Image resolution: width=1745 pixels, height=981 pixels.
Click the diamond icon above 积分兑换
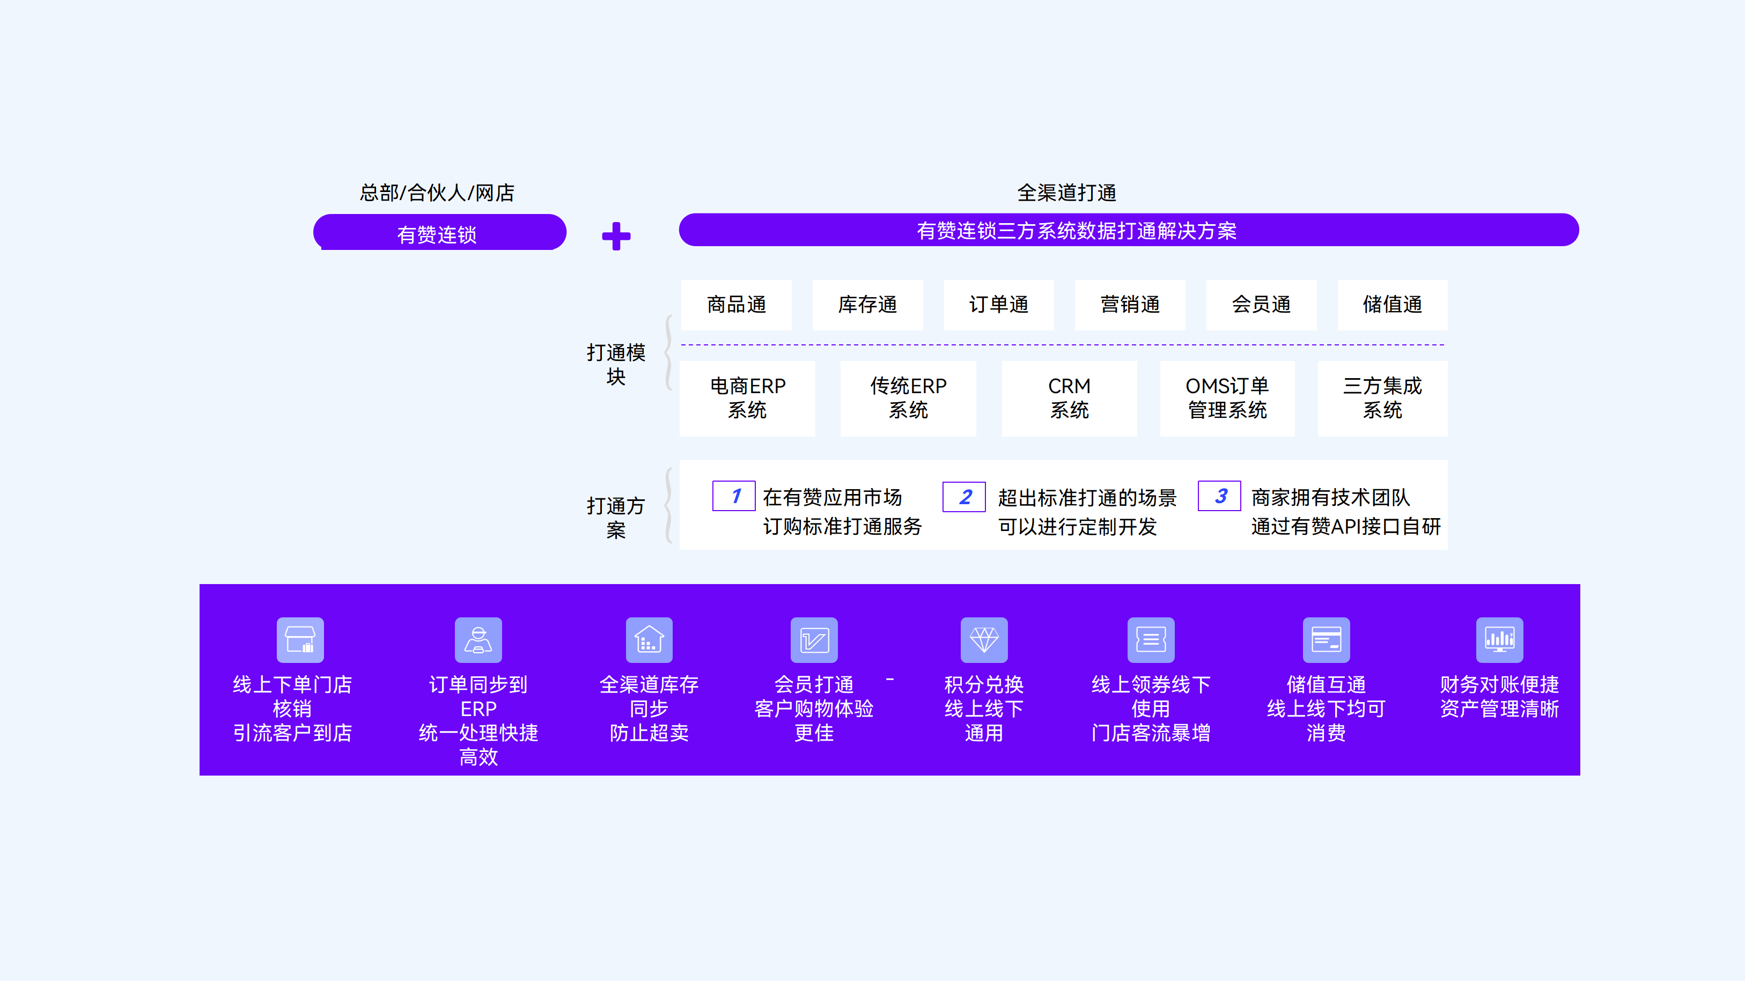pyautogui.click(x=984, y=639)
